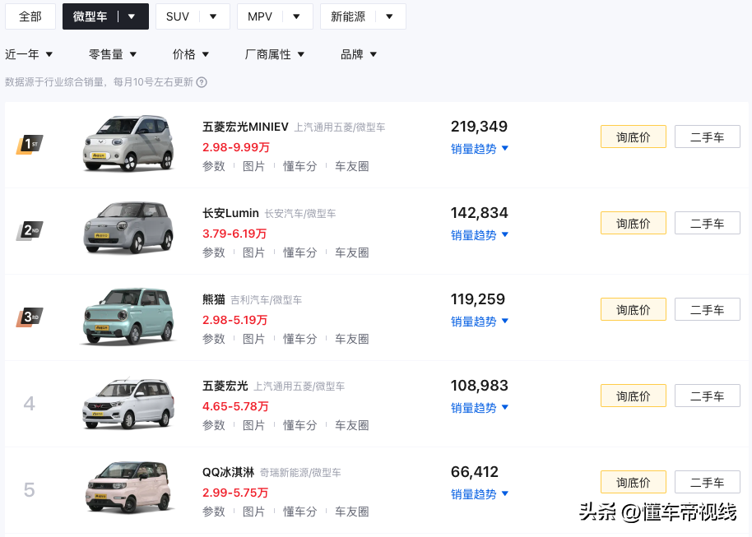Click the help question-mark icon beside data source note
The width and height of the screenshot is (752, 537).
pyautogui.click(x=202, y=82)
